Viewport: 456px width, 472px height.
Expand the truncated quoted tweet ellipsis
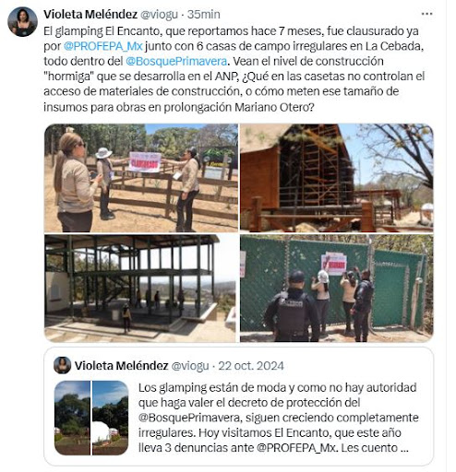404,448
